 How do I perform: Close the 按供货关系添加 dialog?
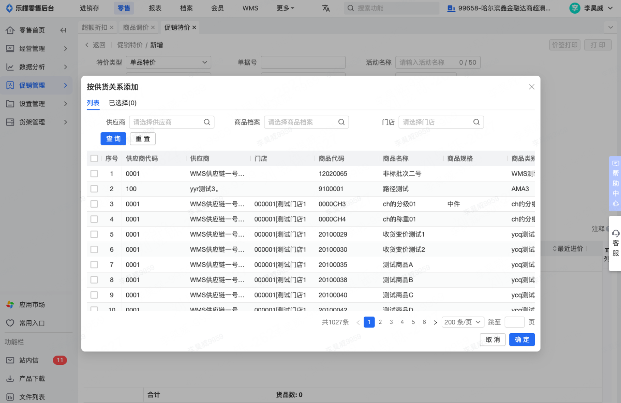pos(532,87)
